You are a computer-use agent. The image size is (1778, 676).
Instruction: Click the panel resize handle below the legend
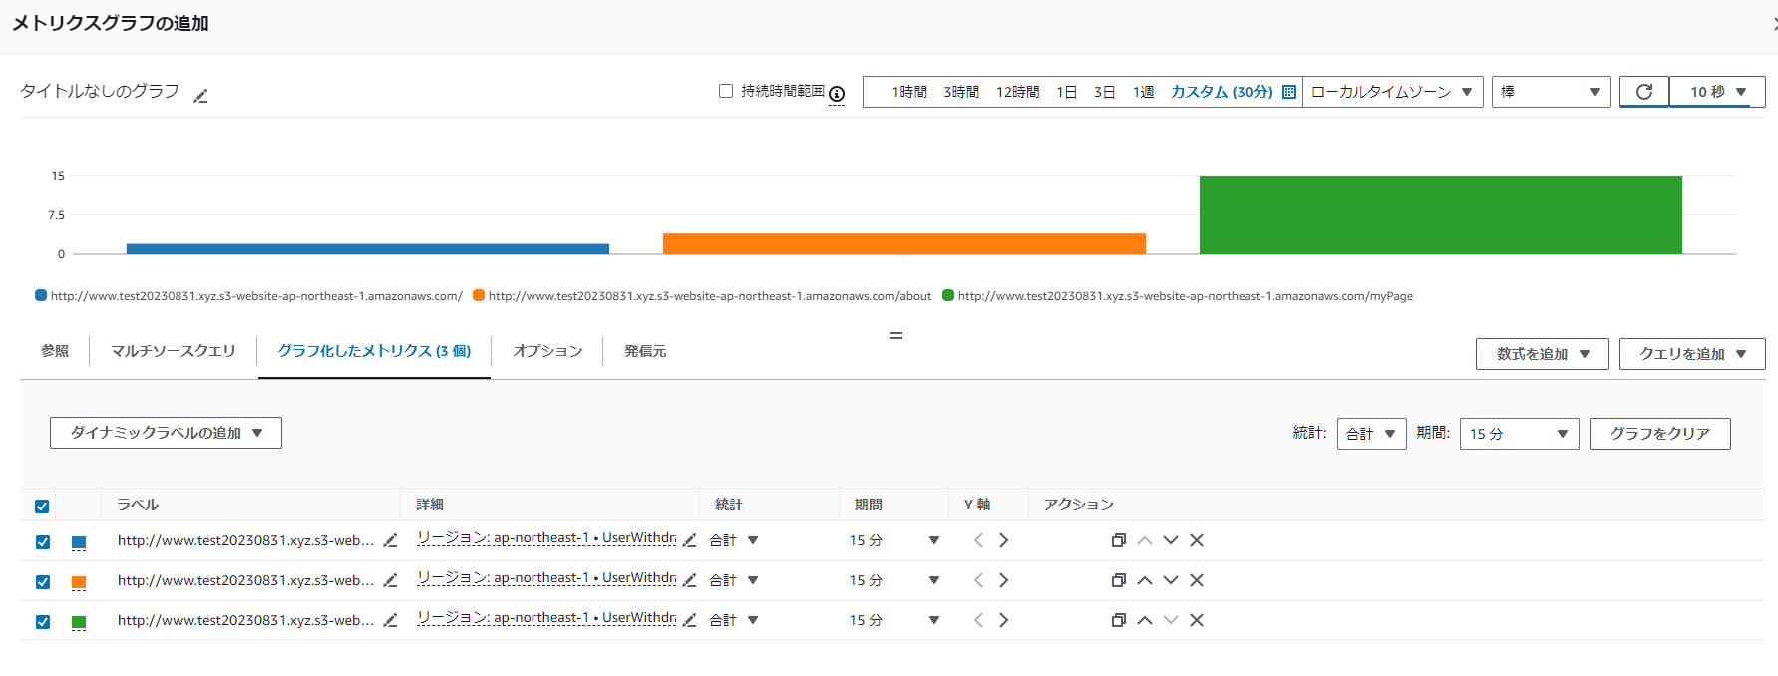[896, 336]
